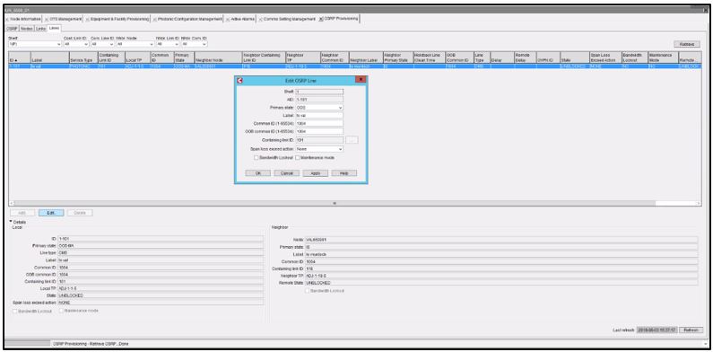Toggle Bandwidth Lockout checkbox in the dialog

click(257, 157)
